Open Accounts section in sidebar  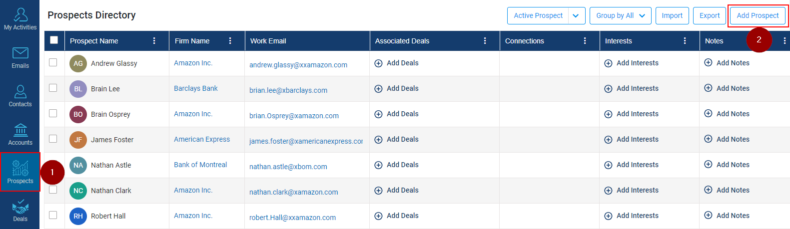[x=20, y=134]
